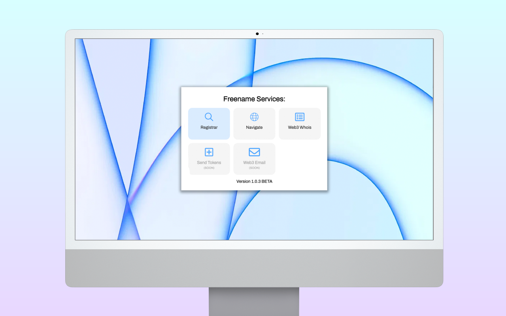Image resolution: width=506 pixels, height=316 pixels.
Task: Click the Version 1.0.3 BETA text
Action: pyautogui.click(x=254, y=181)
